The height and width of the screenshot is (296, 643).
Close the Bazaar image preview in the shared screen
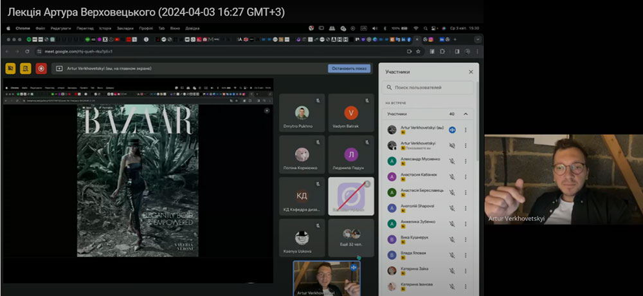267,111
